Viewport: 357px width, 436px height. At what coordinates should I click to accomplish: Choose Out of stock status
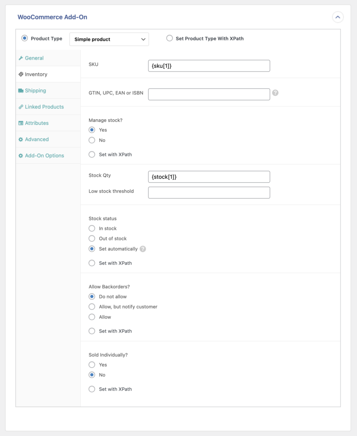coord(92,238)
